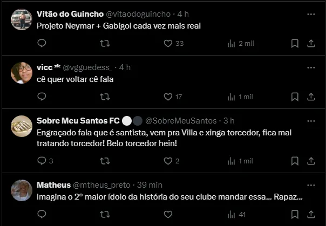Click vicc's profile avatar

click(x=21, y=72)
